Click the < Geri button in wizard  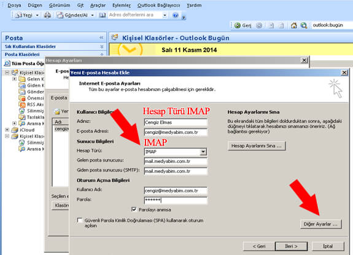[x=259, y=246]
